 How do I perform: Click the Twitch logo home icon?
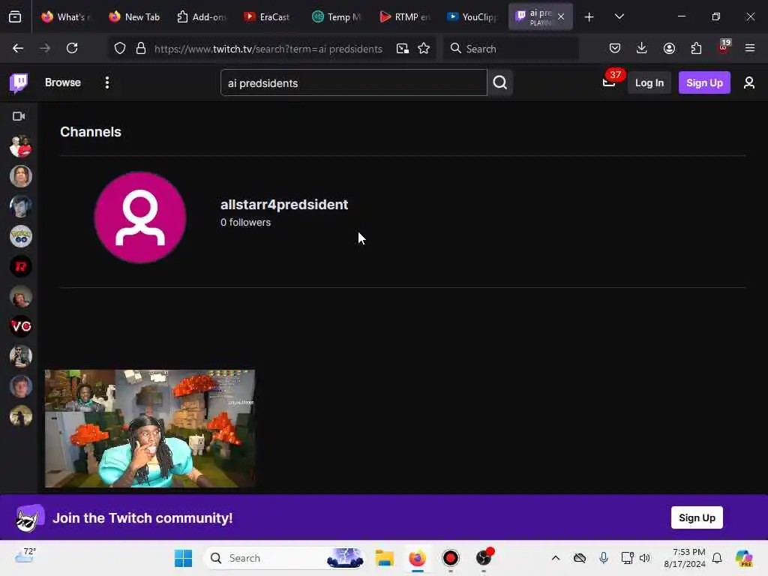pos(19,82)
